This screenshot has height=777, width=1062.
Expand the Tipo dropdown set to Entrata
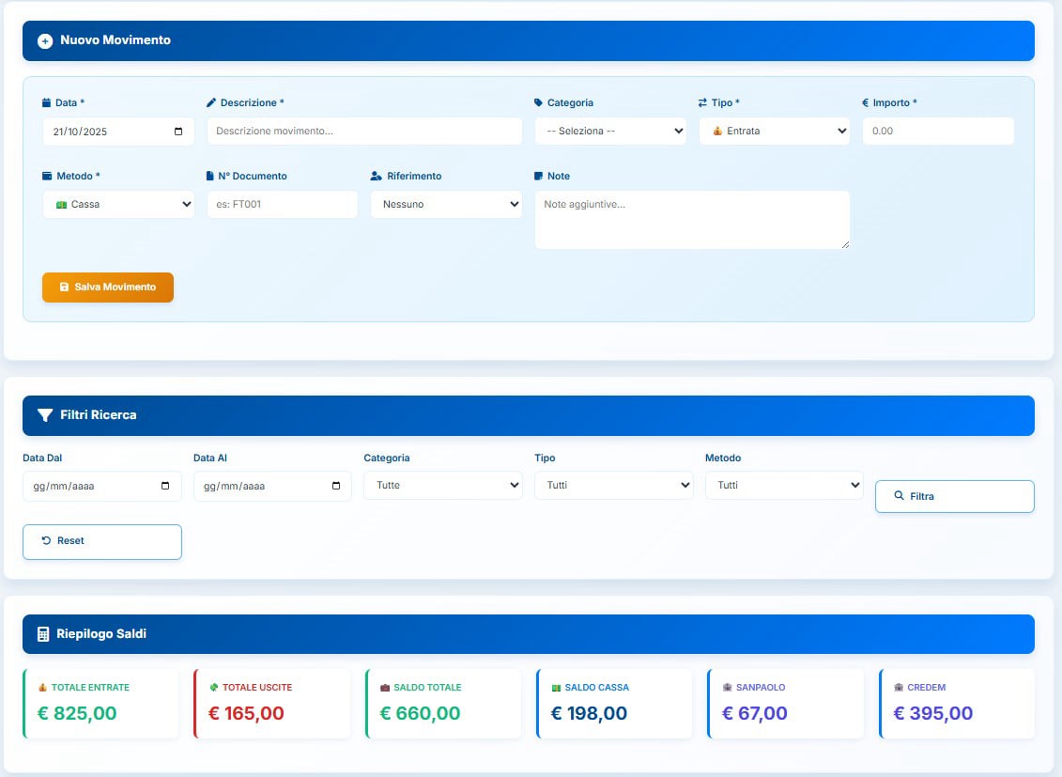tap(774, 132)
